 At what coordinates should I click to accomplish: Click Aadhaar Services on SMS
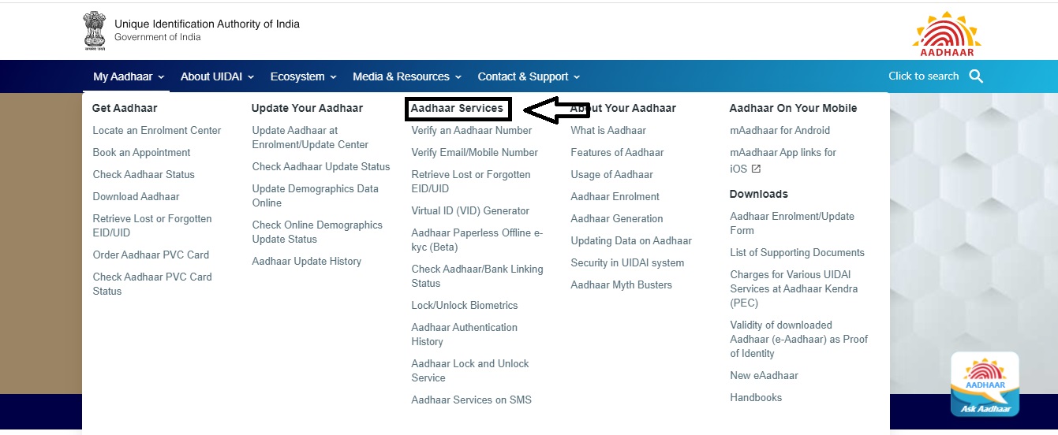[472, 400]
